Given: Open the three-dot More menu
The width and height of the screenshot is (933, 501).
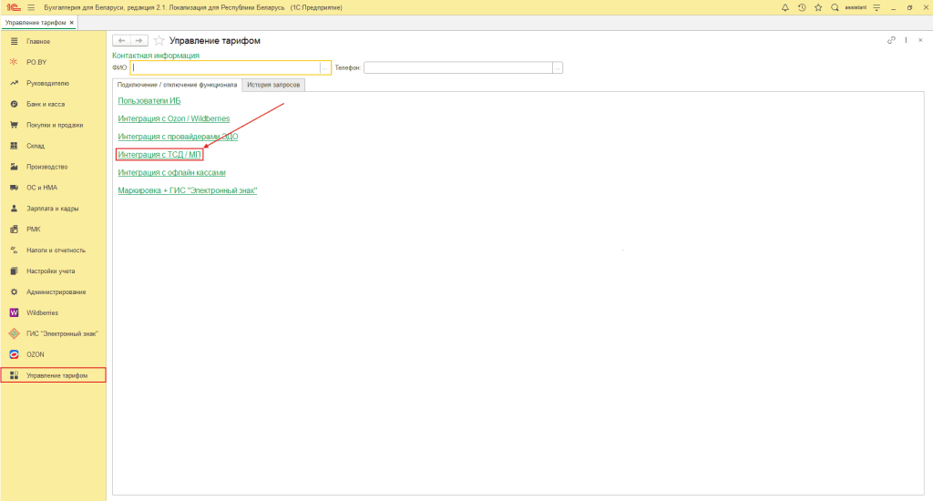Looking at the screenshot, I should point(906,40).
